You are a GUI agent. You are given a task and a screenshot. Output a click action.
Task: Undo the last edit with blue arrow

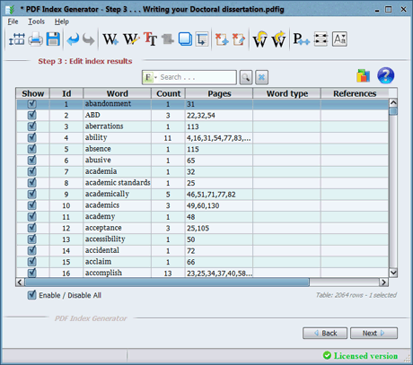tap(73, 39)
